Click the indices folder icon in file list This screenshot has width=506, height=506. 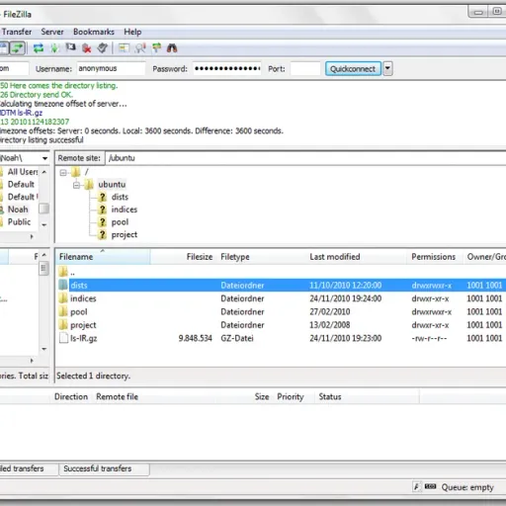coord(63,298)
